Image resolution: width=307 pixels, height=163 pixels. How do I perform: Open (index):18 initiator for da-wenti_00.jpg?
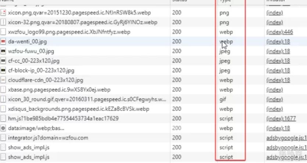click(x=278, y=41)
